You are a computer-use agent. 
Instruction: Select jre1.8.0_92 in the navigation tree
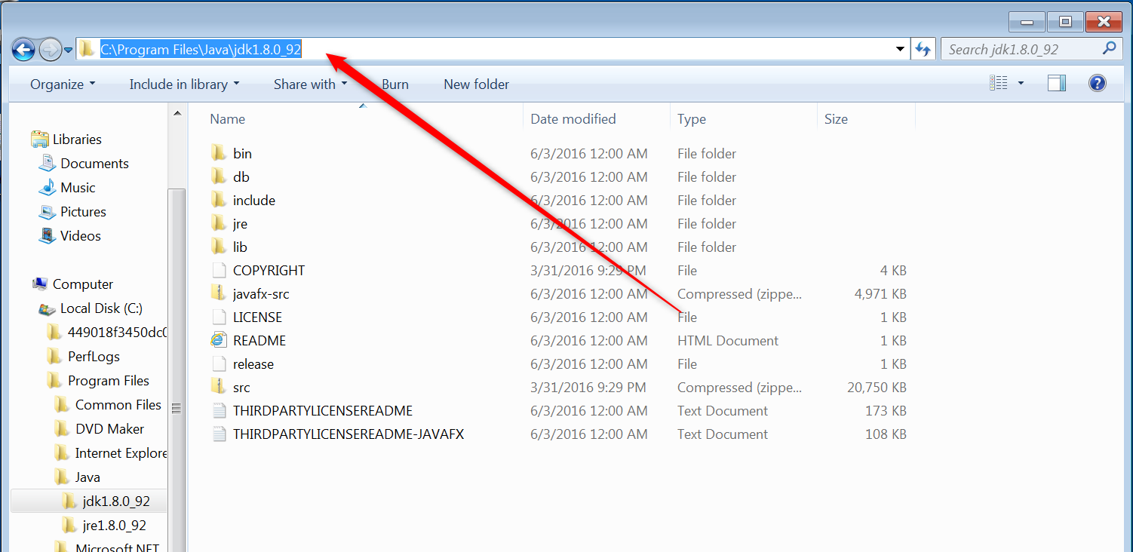point(114,526)
